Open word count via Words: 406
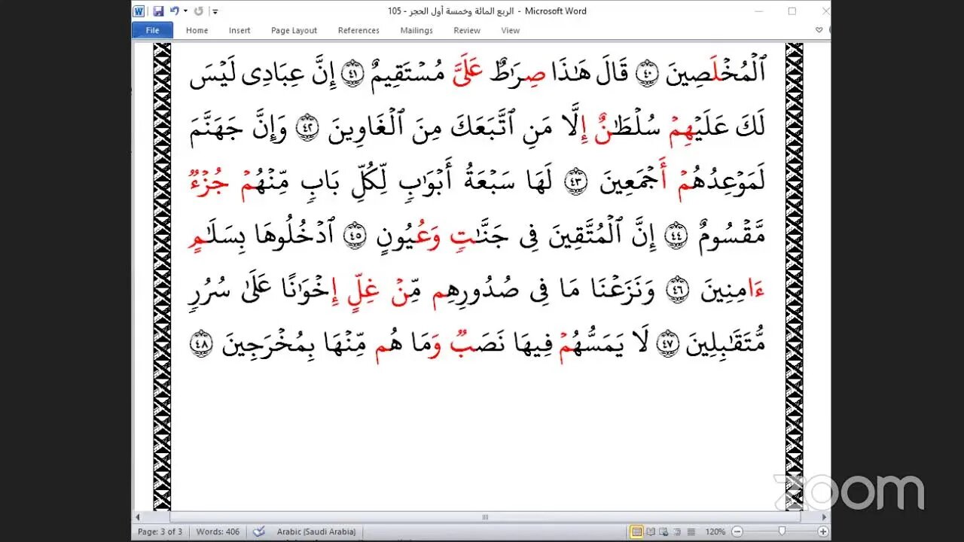964x542 pixels. (x=218, y=531)
